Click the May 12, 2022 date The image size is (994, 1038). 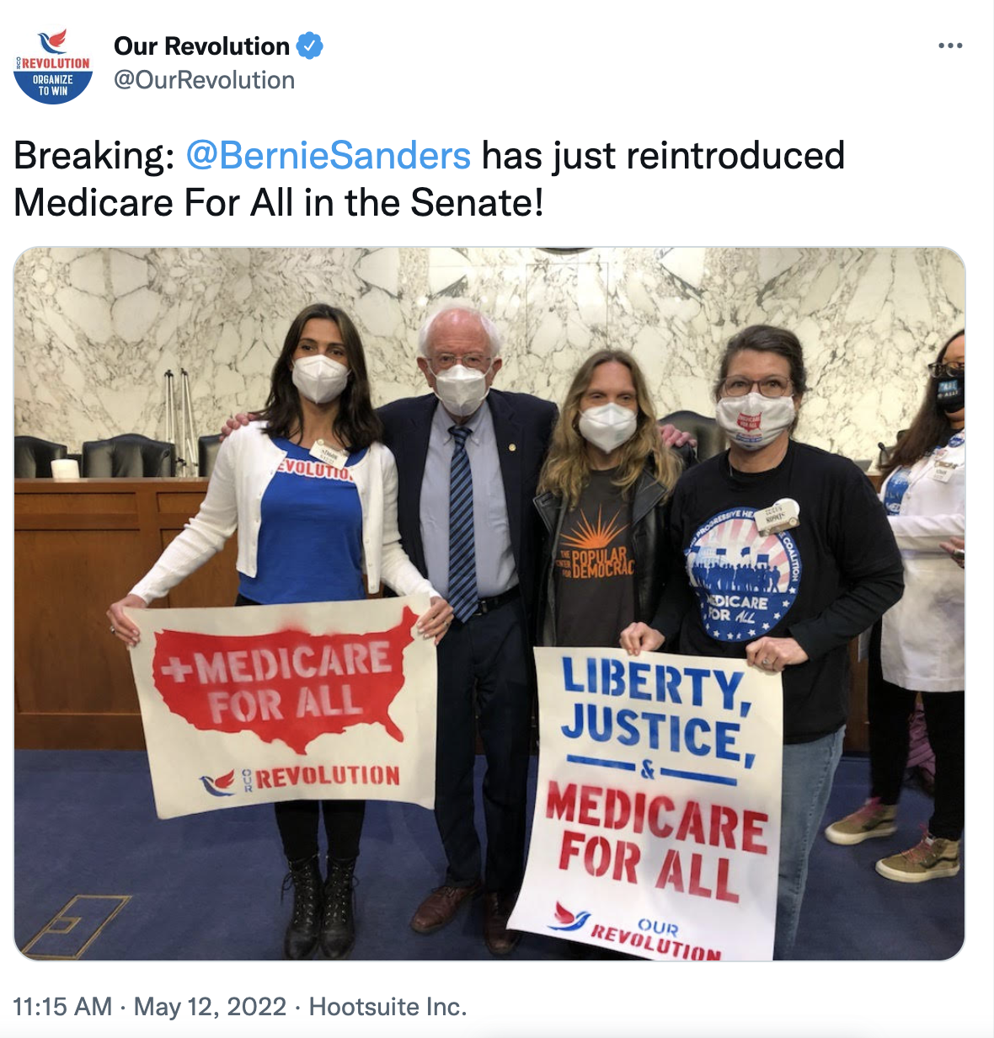point(211,1006)
